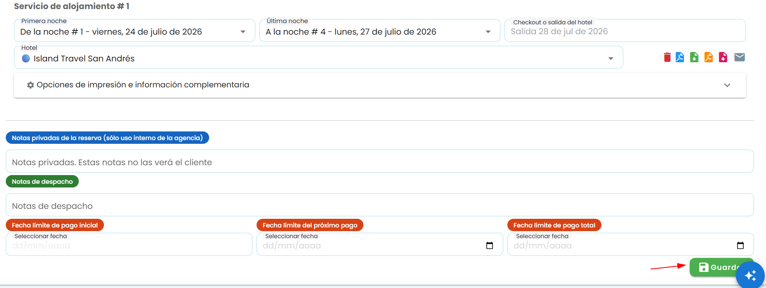The width and height of the screenshot is (766, 288).
Task: Expand Opciones de impresión e información complementaria
Action: (380, 85)
